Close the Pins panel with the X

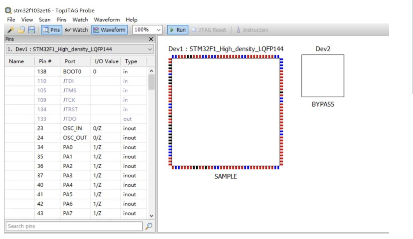(151, 39)
